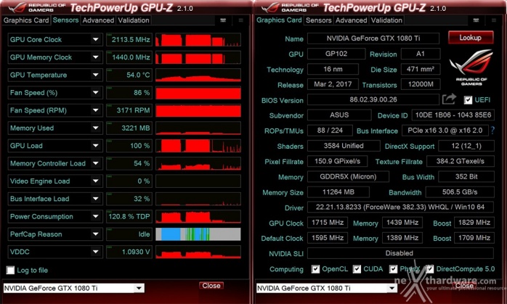Click the BIOS Version field 86.02.39.00.26
This screenshot has height=304, width=507.
373,99
